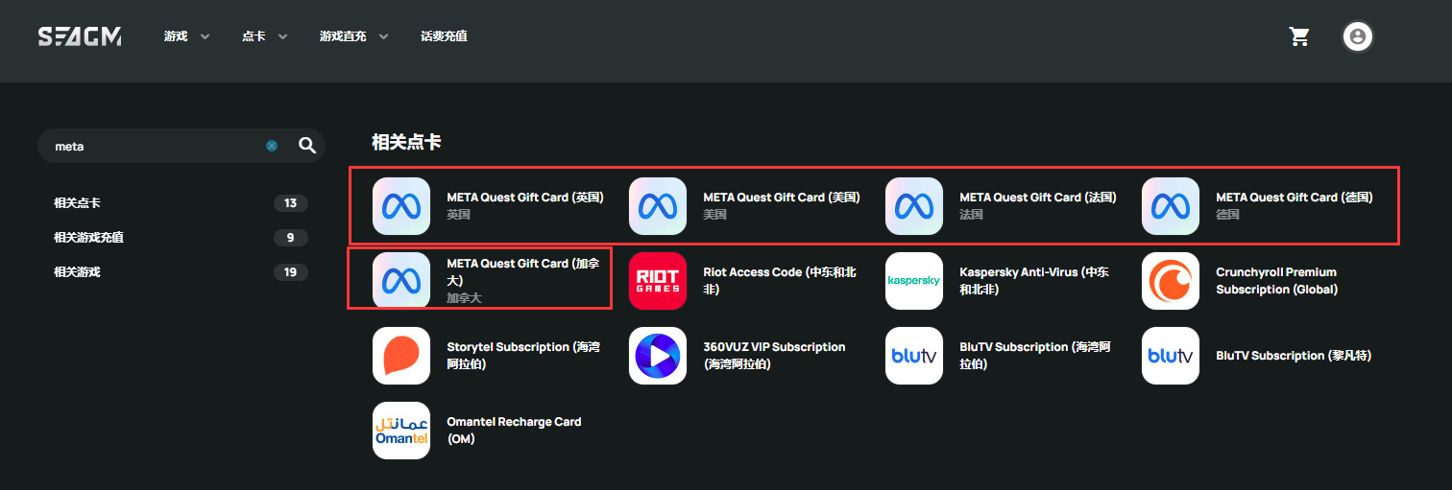Viewport: 1452px width, 490px height.
Task: Click the 相关点卡 results heading
Action: (407, 142)
